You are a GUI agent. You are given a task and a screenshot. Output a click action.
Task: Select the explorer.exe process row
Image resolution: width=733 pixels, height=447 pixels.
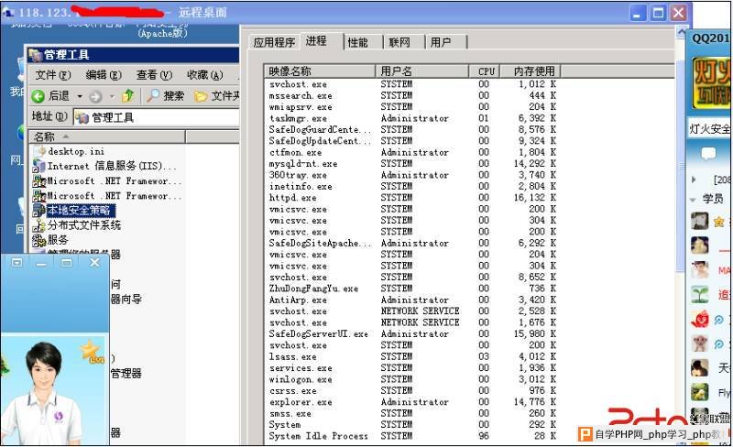(412, 402)
